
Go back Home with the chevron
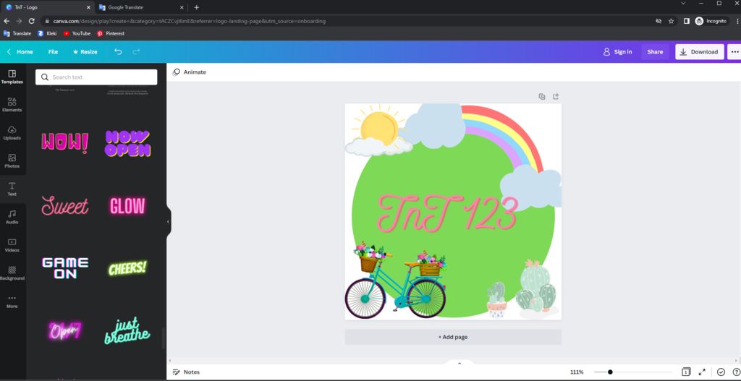20,52
